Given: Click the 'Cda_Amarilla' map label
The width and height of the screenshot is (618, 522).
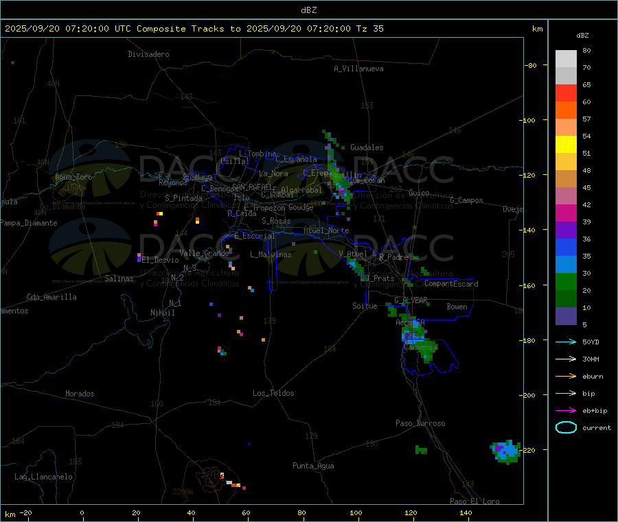Looking at the screenshot, I should coord(51,297).
